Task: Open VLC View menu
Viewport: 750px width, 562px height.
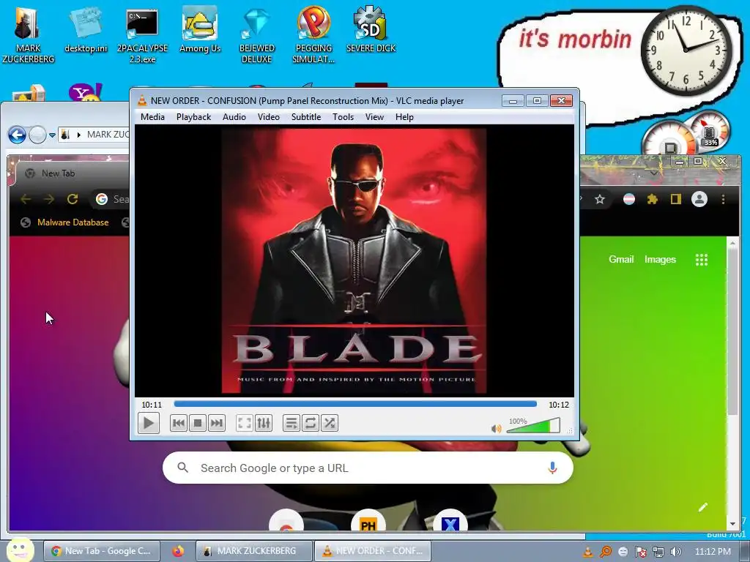Action: (x=374, y=117)
